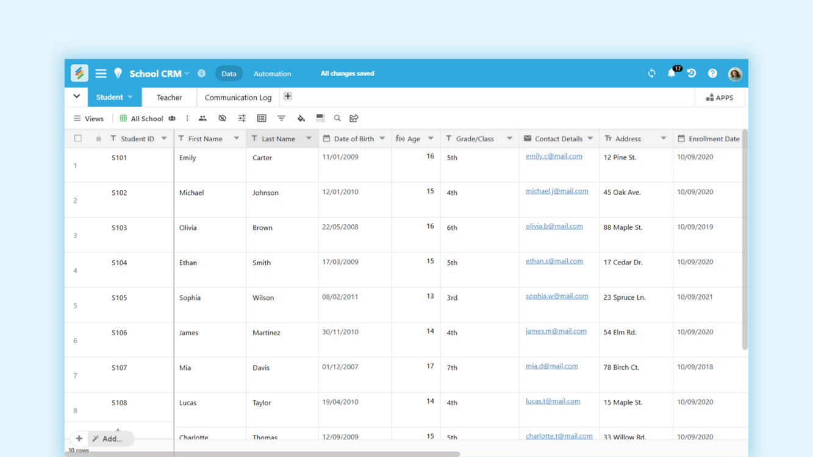Open ethan.s@mail.com link

(x=554, y=261)
